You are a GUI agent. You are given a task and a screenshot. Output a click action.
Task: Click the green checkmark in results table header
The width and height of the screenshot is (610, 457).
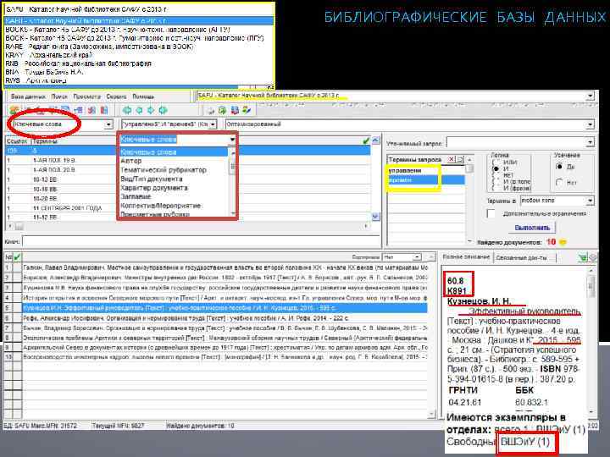[17, 257]
